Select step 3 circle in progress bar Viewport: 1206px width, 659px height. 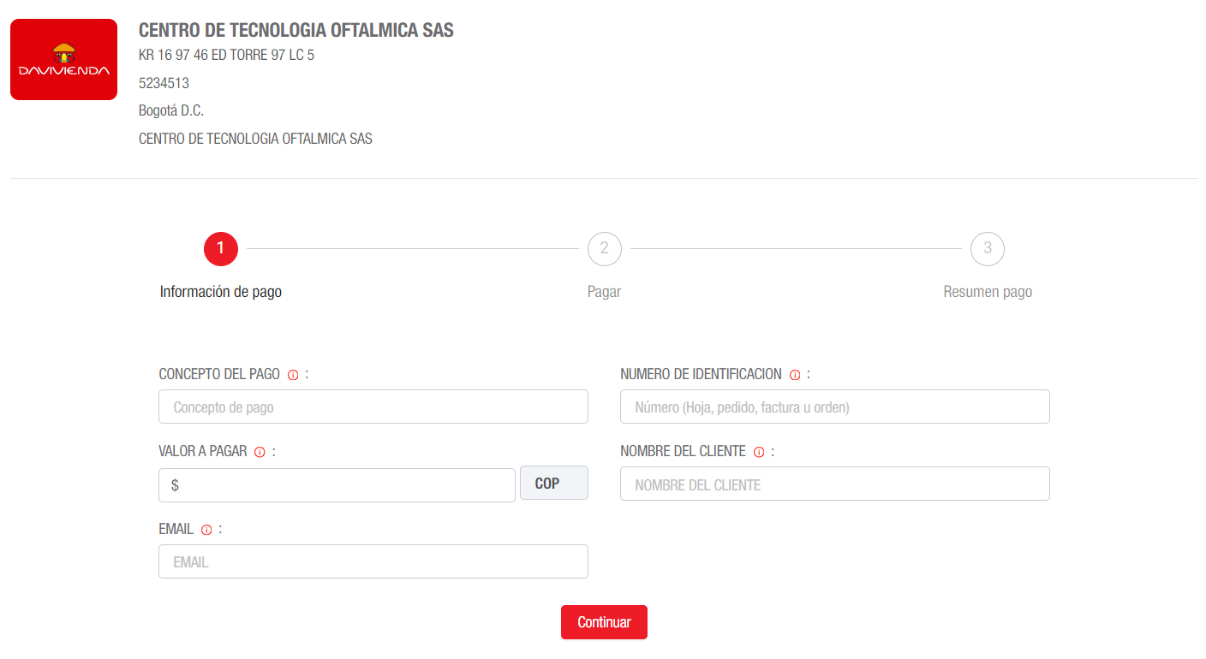coord(988,249)
